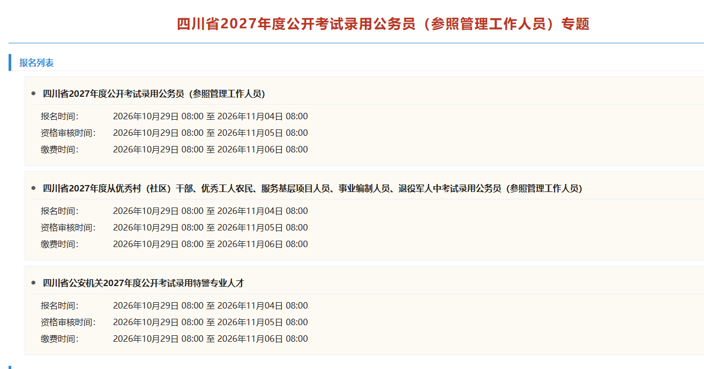704x369 pixels.
Task: Click 缴费时间 label under the 特警专业人才 entry
Action: [x=59, y=339]
